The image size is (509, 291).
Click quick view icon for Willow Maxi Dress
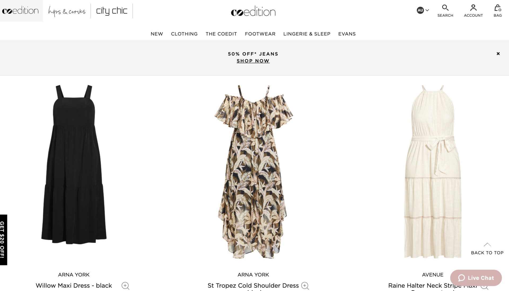[x=125, y=286]
